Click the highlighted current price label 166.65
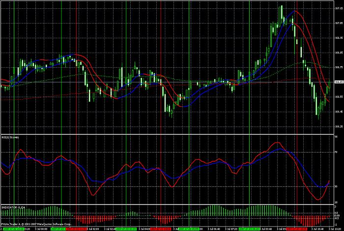The image size is (344, 231). point(339,82)
